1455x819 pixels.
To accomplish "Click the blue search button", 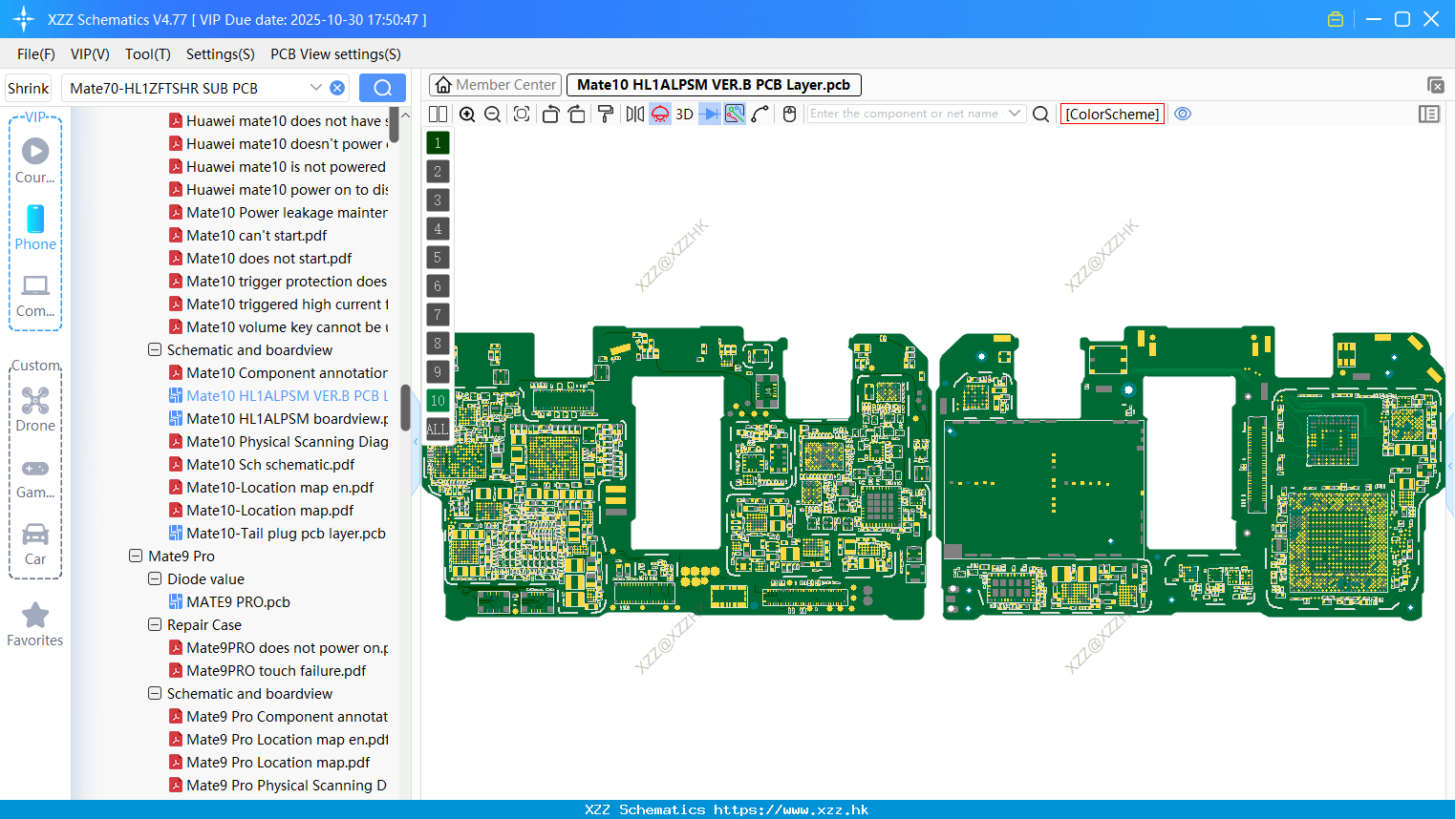I will [x=382, y=88].
